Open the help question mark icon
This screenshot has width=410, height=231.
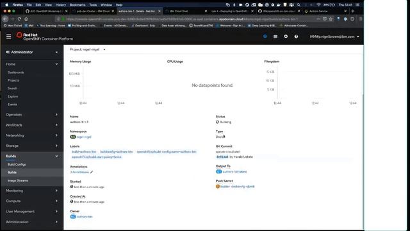pyautogui.click(x=296, y=37)
